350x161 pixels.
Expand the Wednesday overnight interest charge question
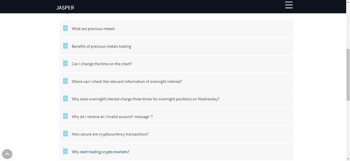point(176,99)
